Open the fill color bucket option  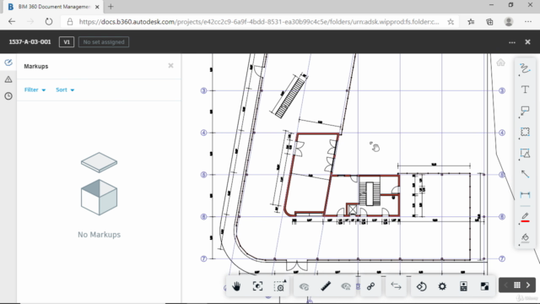525,237
